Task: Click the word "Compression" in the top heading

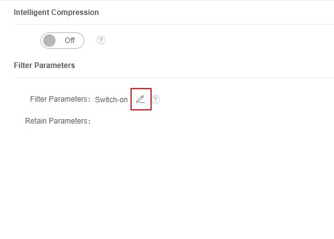Action: point(75,12)
